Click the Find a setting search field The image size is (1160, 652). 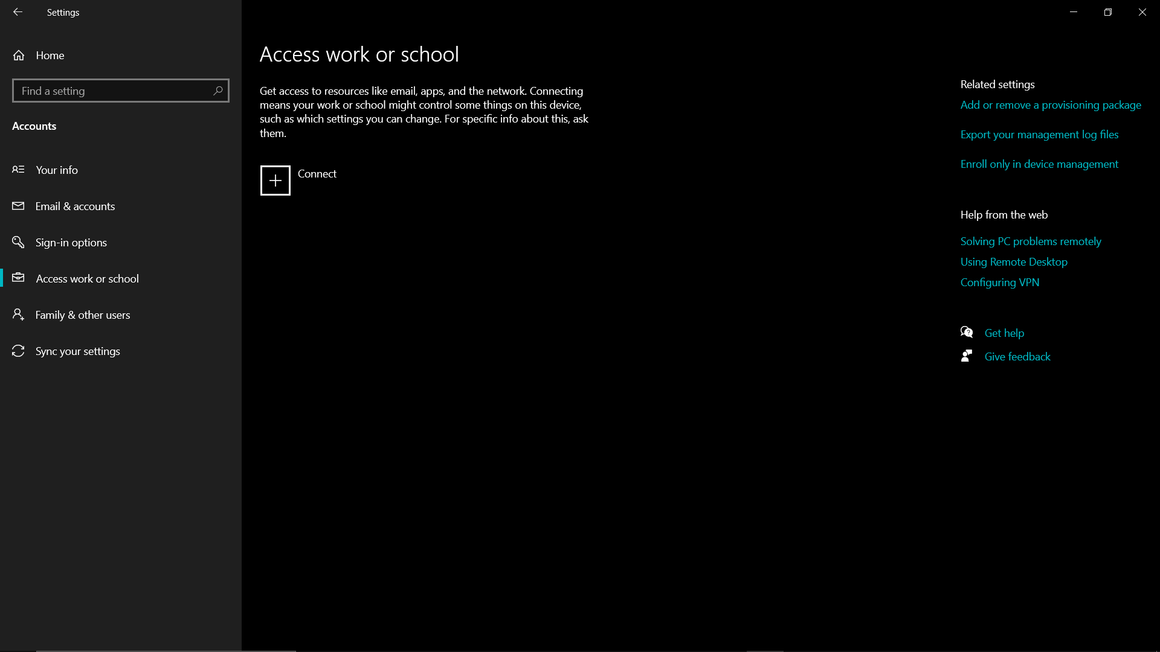pos(120,90)
